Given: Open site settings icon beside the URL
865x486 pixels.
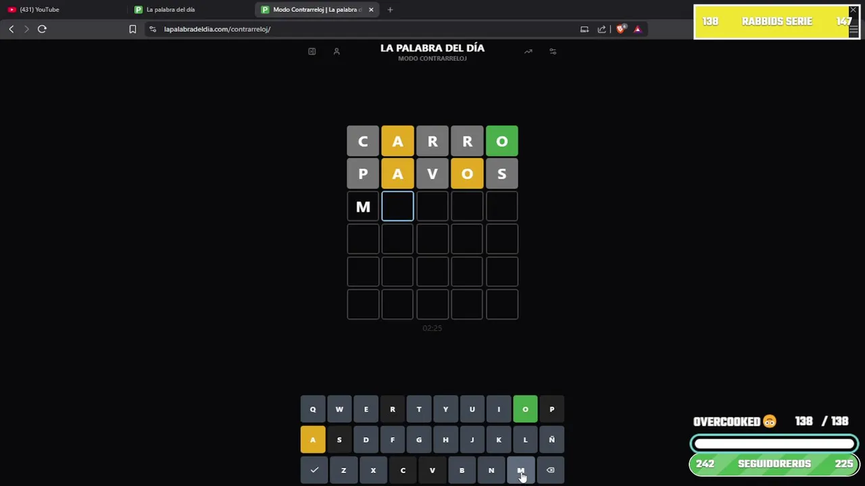Looking at the screenshot, I should 153,29.
